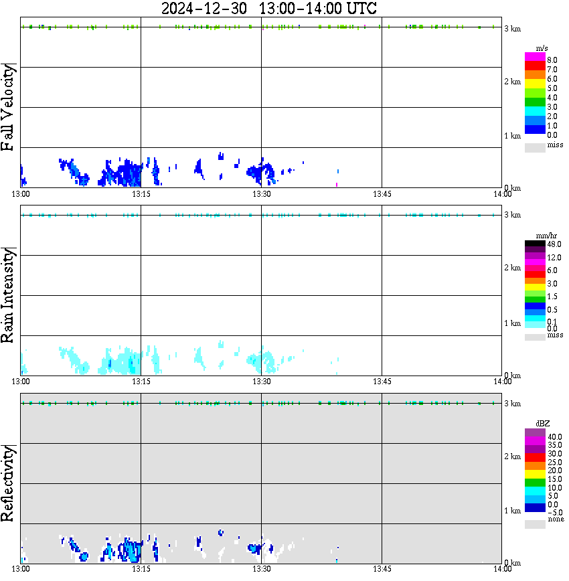Click the '12.0' value in mm/hr legend
The height and width of the screenshot is (581, 569).
pos(554,258)
